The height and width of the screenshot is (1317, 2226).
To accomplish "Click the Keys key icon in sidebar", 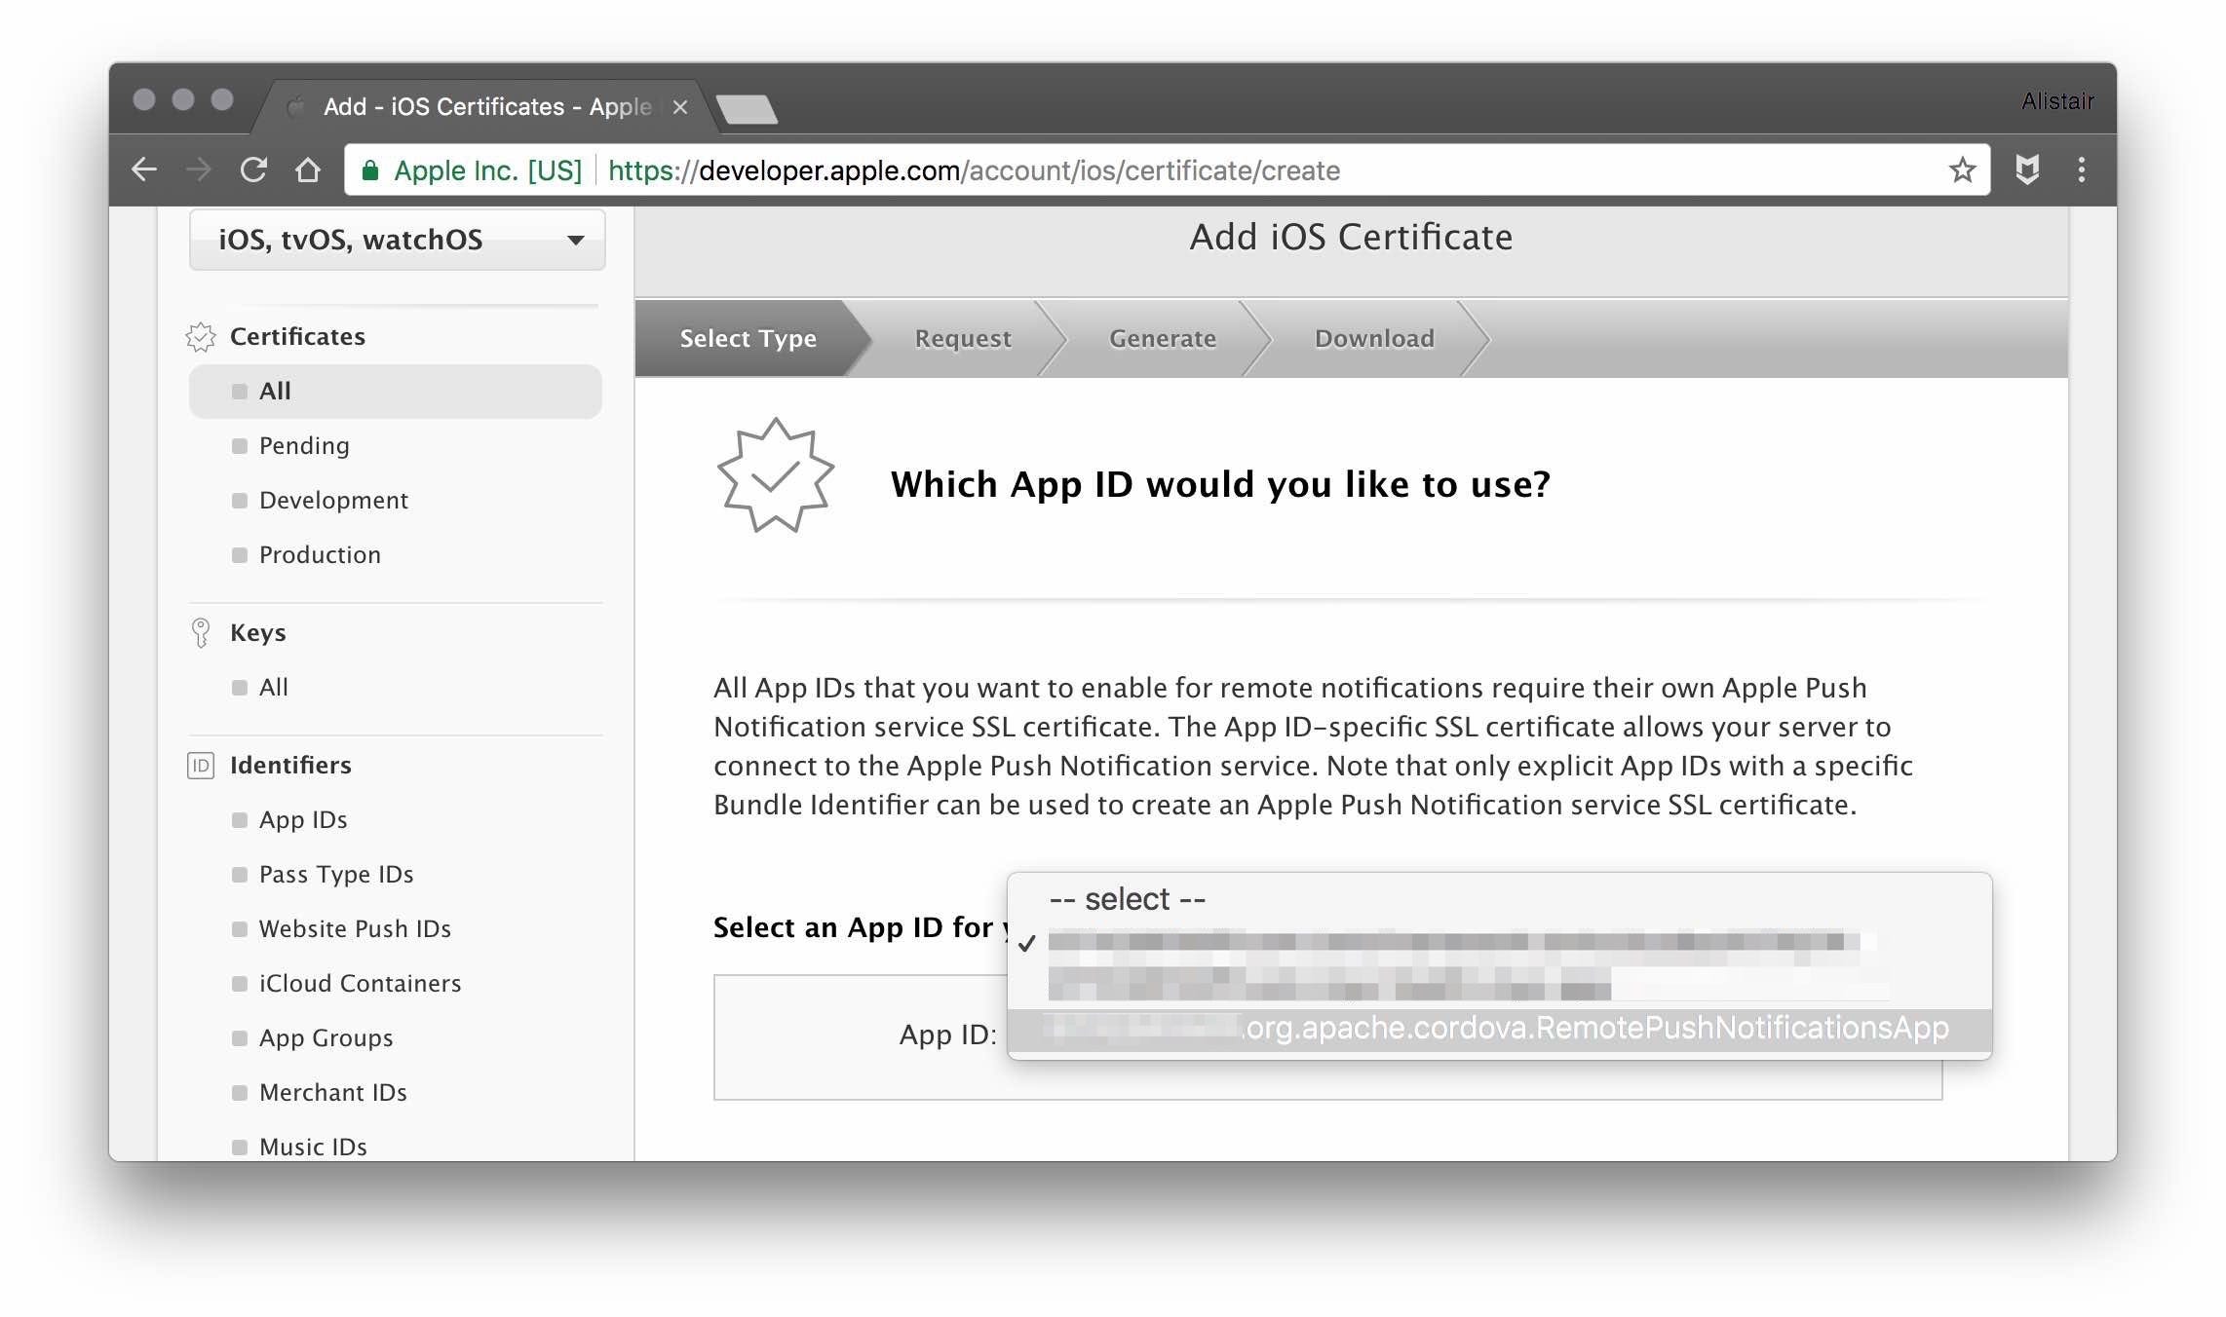I will 201,631.
